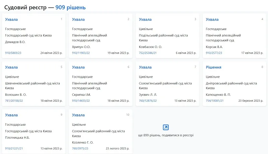Image resolution: width=268 pixels, height=154 pixels.
Task: Open case number 910/5869/23
Action: (x=13, y=53)
